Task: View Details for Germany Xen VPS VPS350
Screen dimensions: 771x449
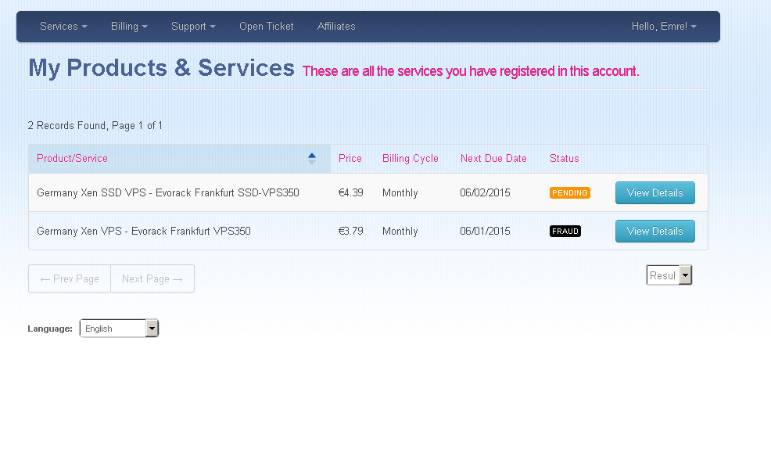Action: tap(655, 231)
